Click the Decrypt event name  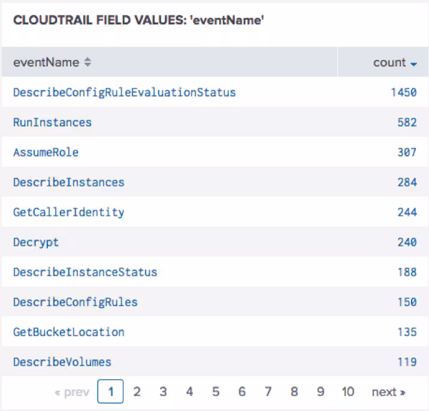(36, 242)
